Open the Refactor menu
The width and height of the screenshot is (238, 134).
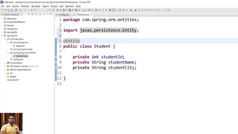25,6
